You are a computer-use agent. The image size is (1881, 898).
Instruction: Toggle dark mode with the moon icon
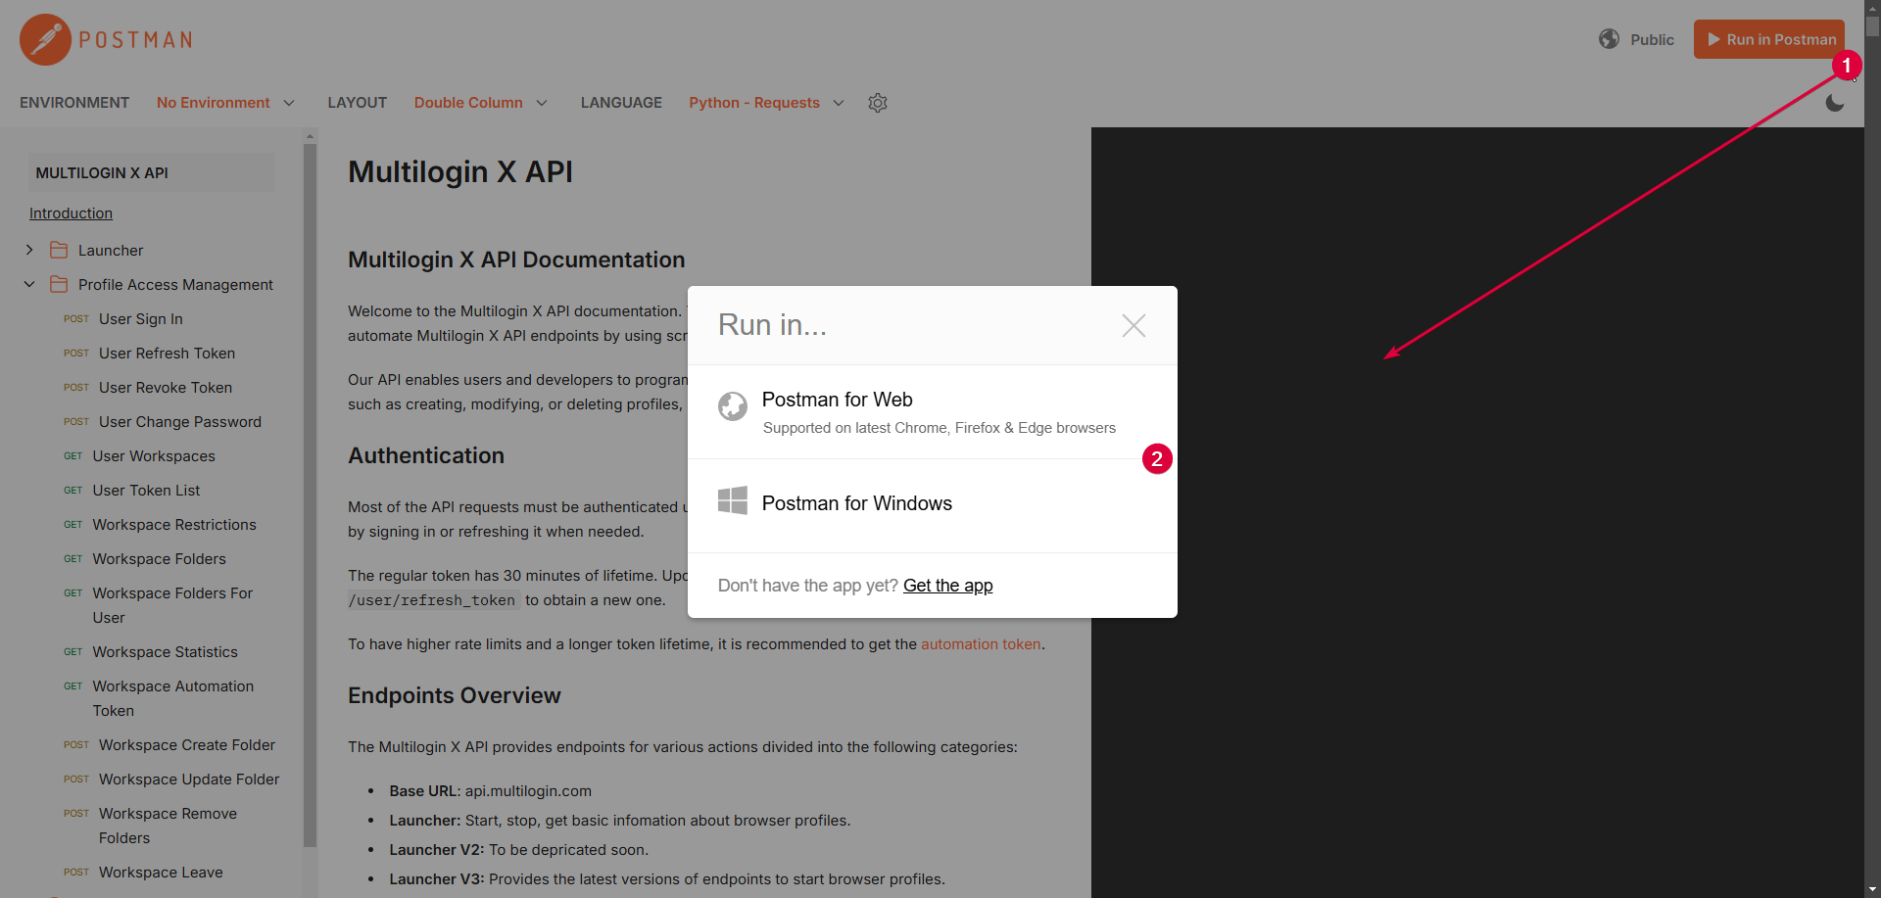click(x=1834, y=103)
